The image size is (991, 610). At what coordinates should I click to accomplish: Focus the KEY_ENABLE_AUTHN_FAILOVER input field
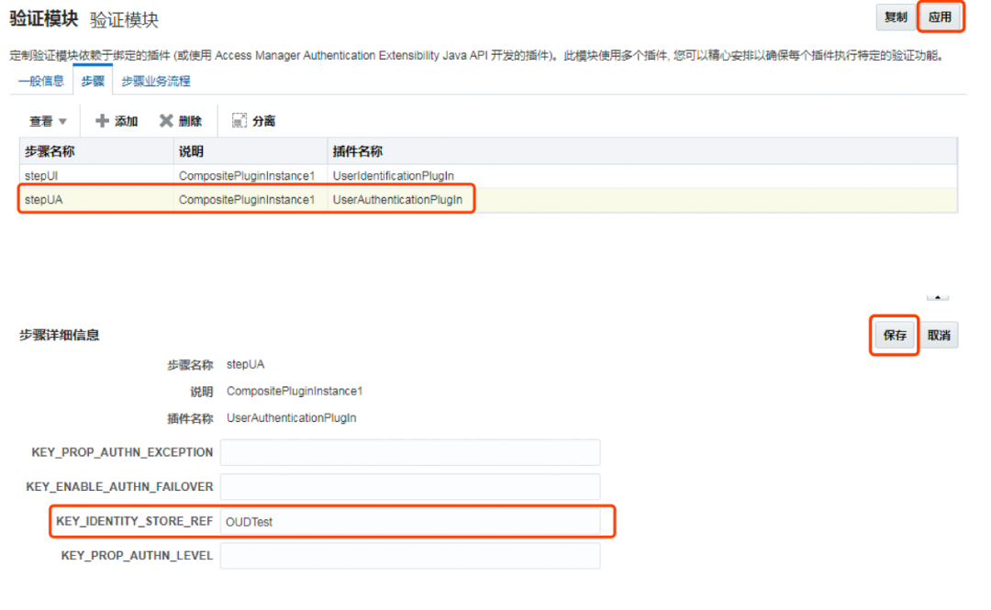410,487
